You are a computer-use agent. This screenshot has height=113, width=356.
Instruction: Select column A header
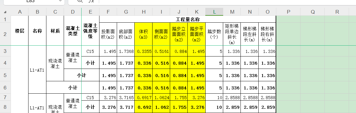coord(20,12)
